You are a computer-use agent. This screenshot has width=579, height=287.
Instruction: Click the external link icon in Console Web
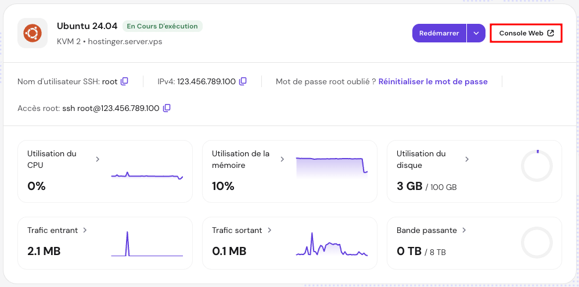(x=550, y=33)
